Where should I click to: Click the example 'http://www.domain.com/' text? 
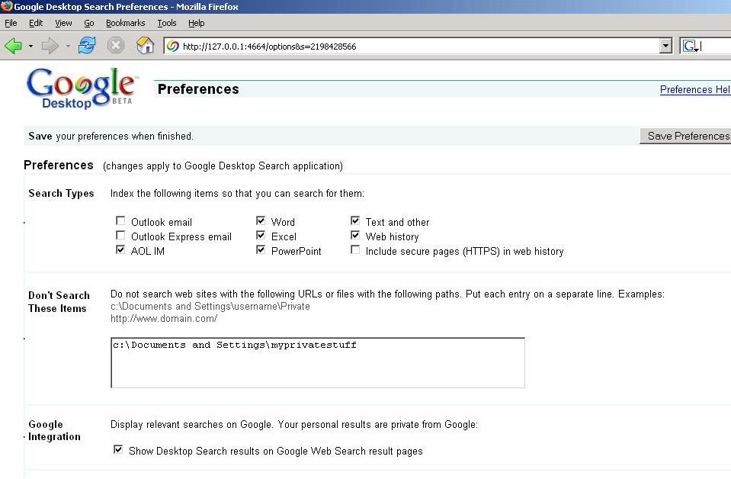click(x=164, y=319)
